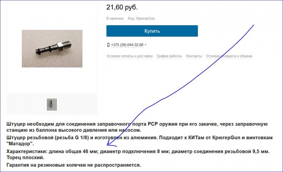283x172 pixels.
Task: Click the blue hand-drawn arrow head
Action: (111, 144)
